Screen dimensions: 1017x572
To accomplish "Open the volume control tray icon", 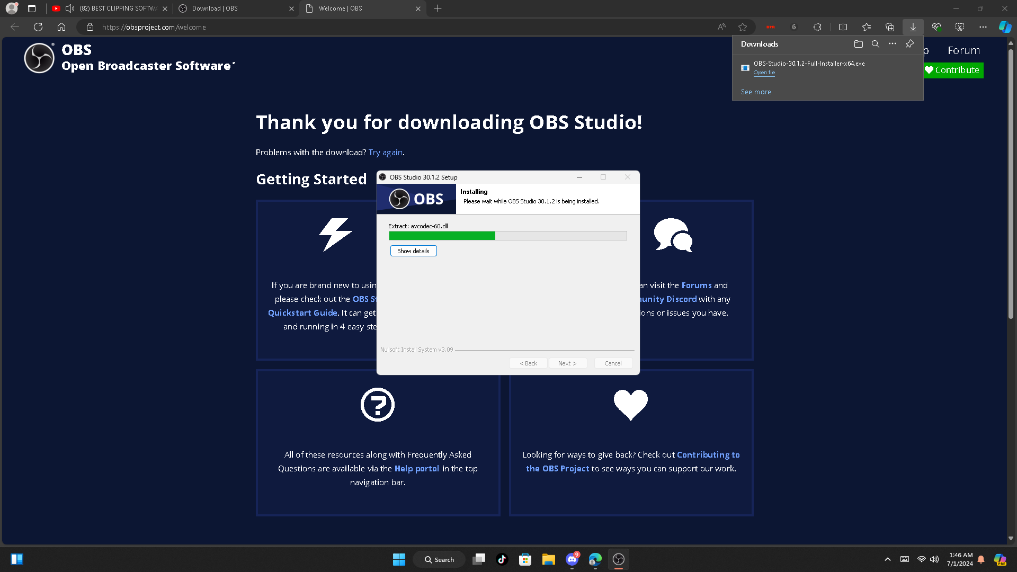I will tap(934, 559).
